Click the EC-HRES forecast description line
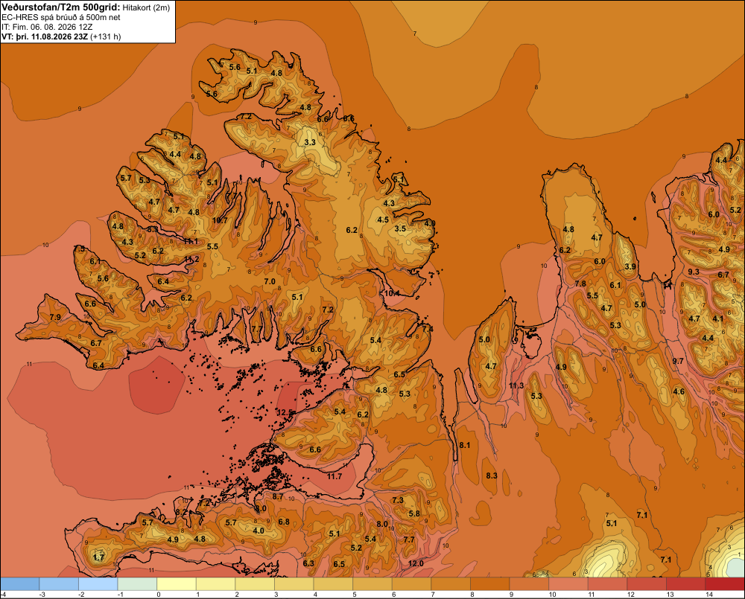 tap(61, 17)
